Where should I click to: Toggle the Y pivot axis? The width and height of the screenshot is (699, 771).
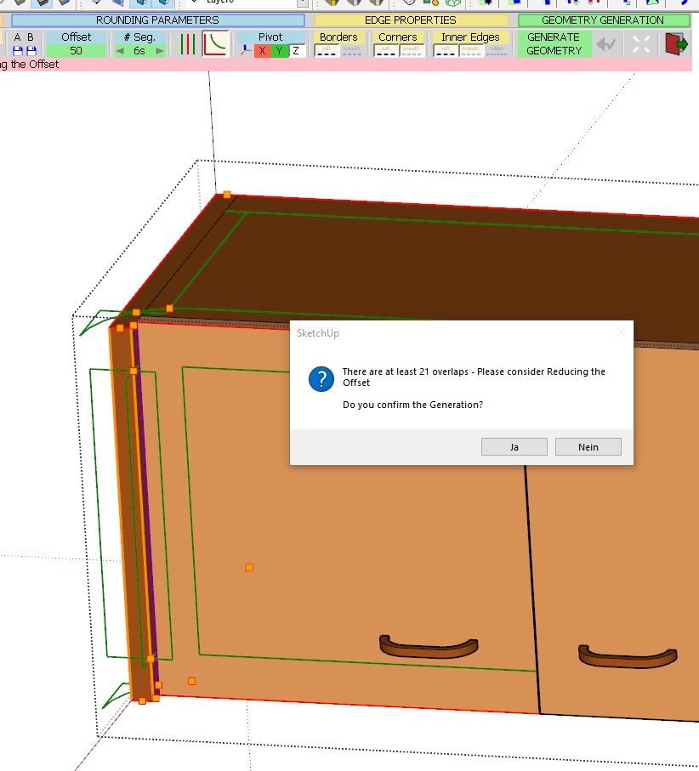coord(279,51)
